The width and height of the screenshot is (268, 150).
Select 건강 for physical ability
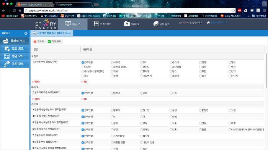(x=201, y=123)
